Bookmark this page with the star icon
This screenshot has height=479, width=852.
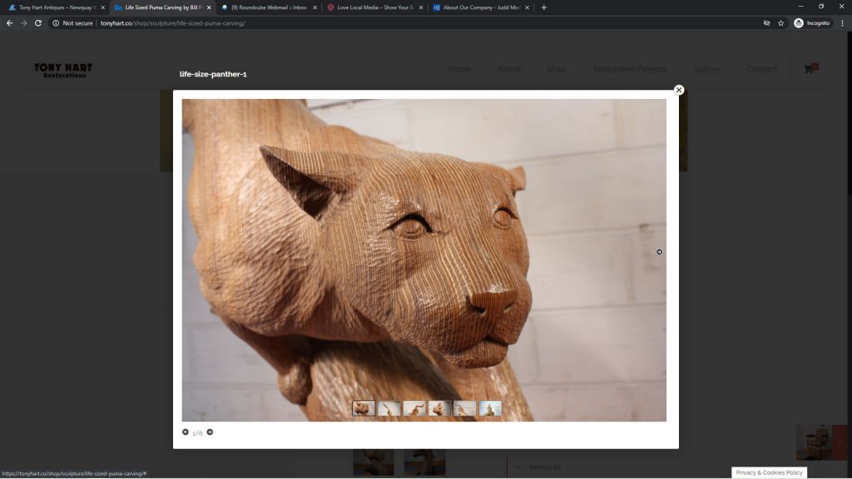click(780, 23)
